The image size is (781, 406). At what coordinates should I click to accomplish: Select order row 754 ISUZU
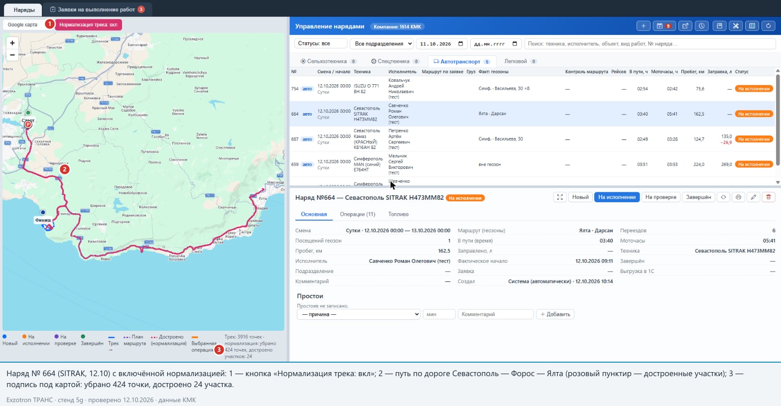[x=532, y=89]
